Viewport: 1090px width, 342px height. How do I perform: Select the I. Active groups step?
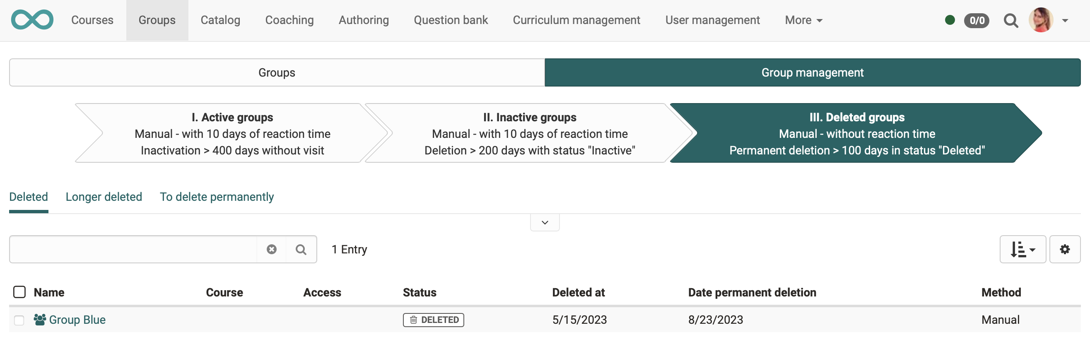[232, 133]
